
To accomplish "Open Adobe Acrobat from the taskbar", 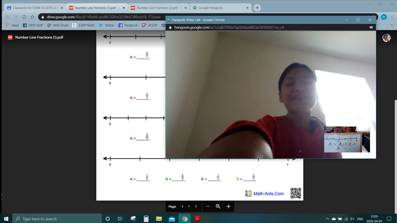I will point(198,219).
